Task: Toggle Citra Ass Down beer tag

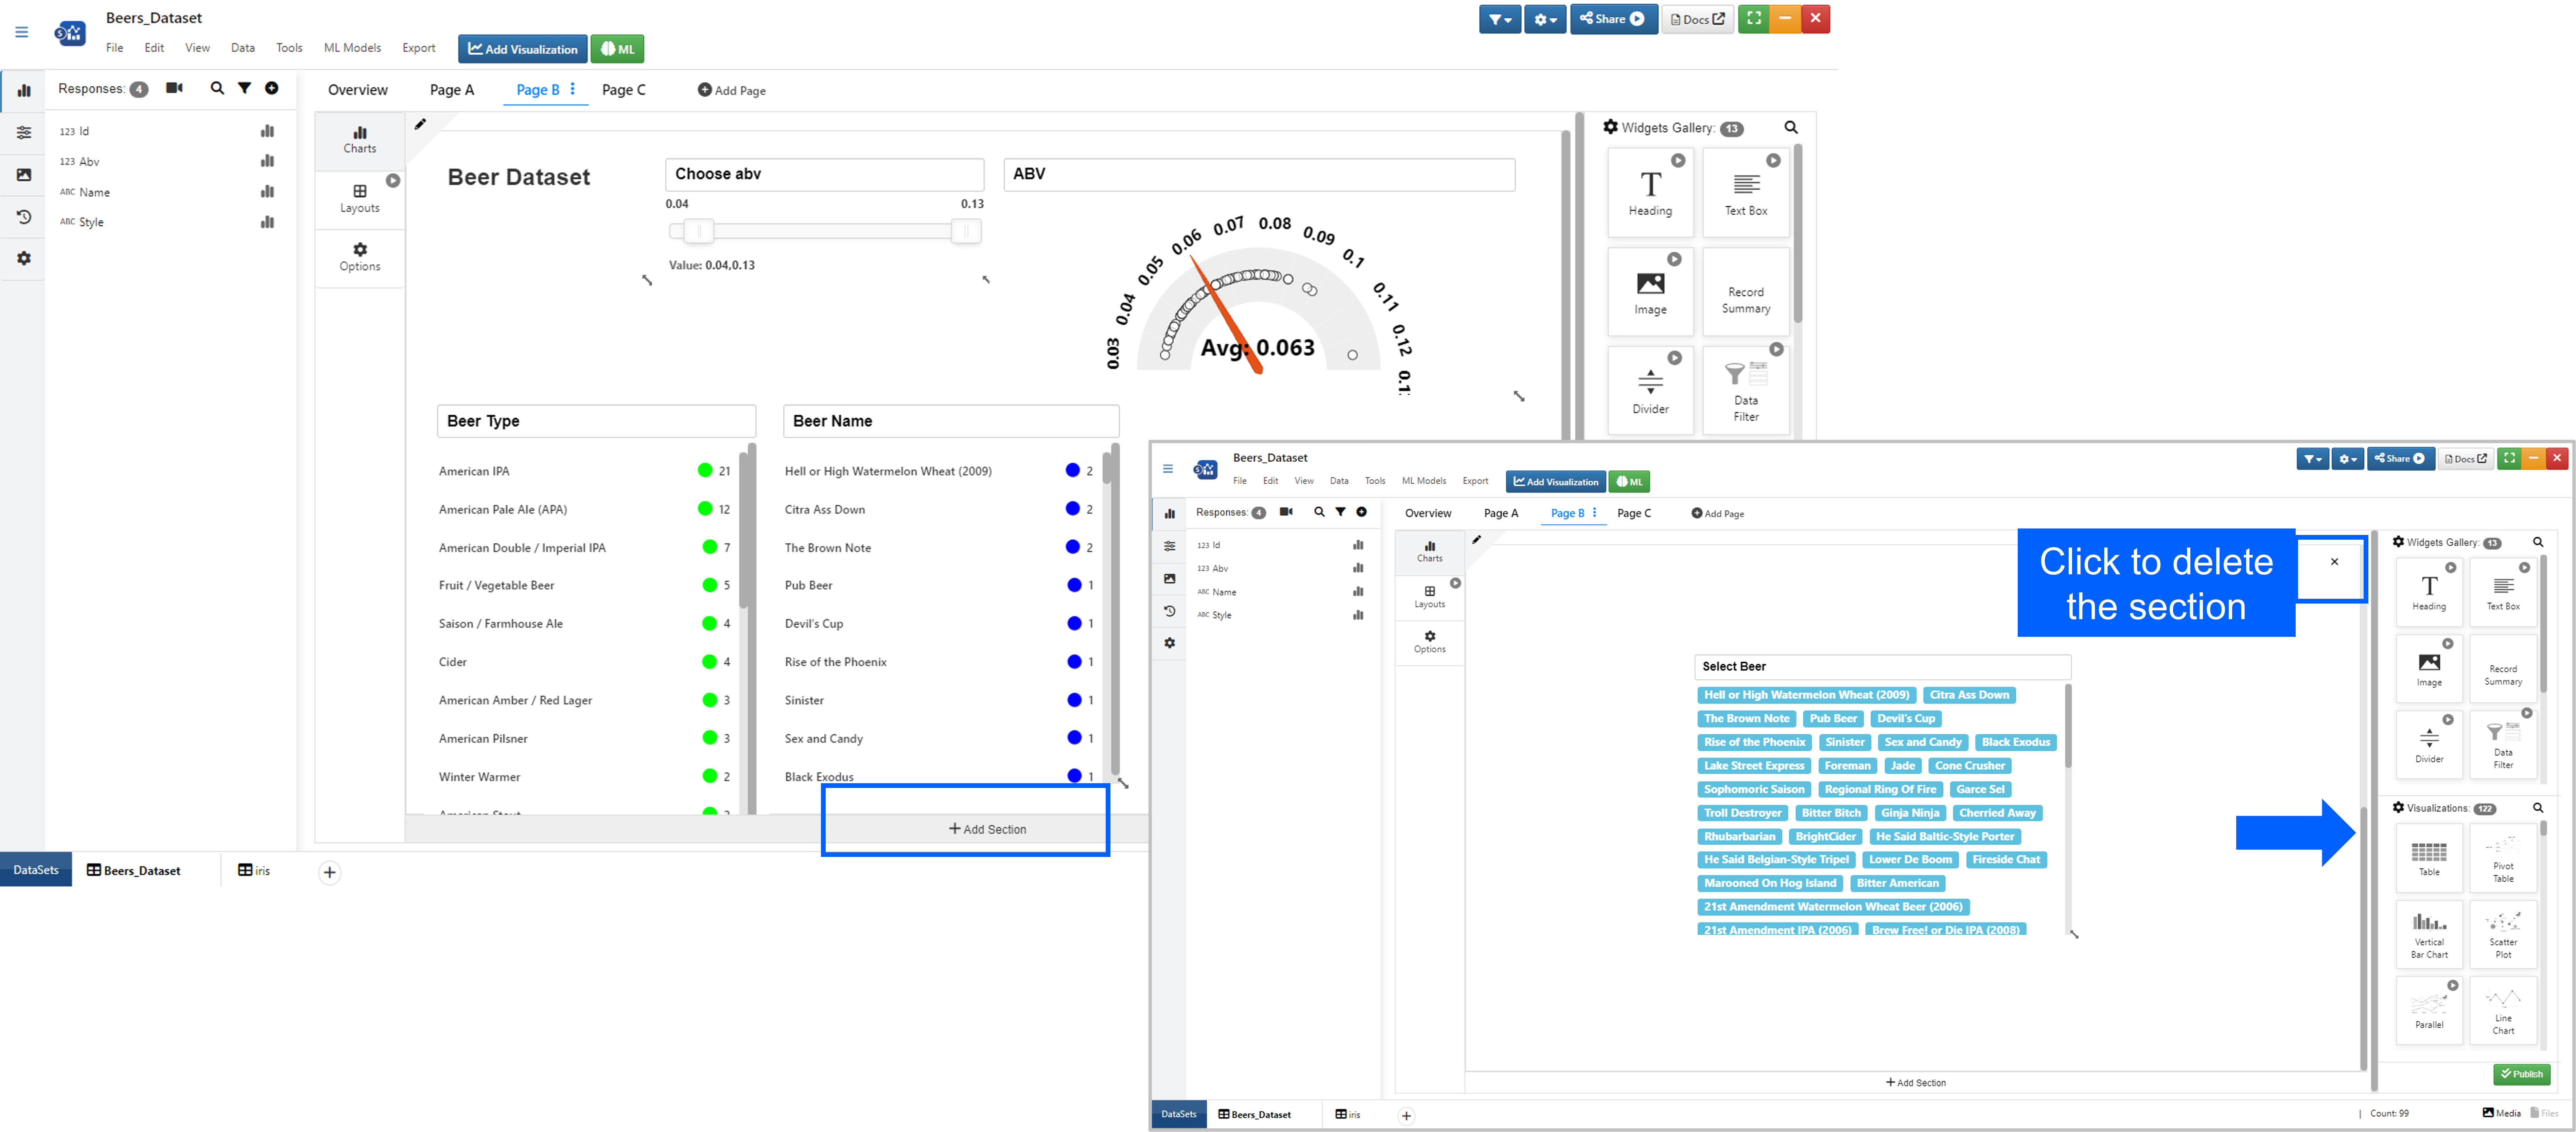Action: (x=1969, y=695)
